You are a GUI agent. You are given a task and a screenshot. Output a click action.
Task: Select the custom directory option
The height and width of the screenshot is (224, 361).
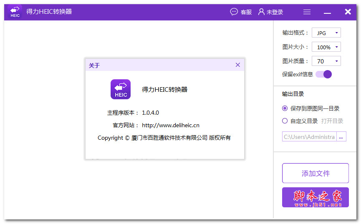[285, 121]
